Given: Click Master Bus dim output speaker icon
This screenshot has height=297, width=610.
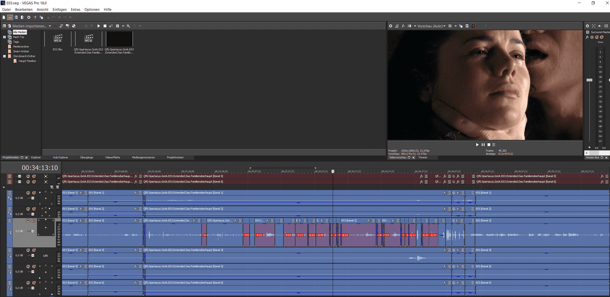Looking at the screenshot, I should click(x=600, y=26).
